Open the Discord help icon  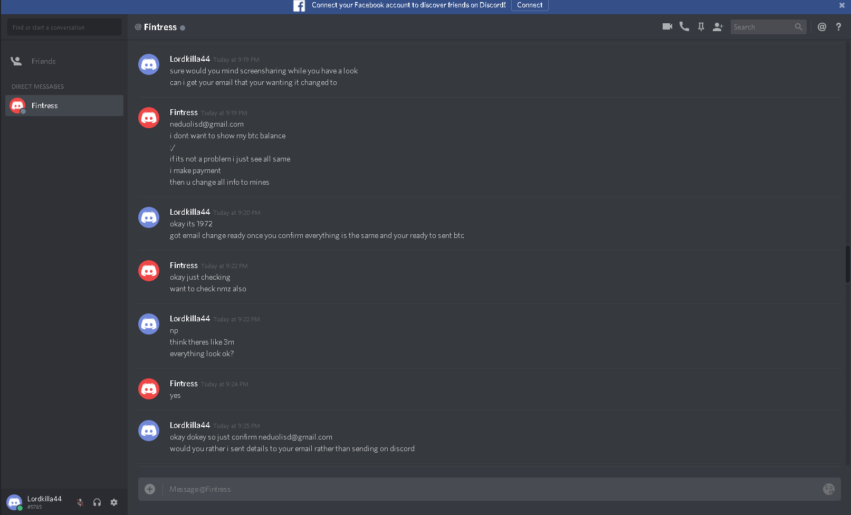coord(838,27)
